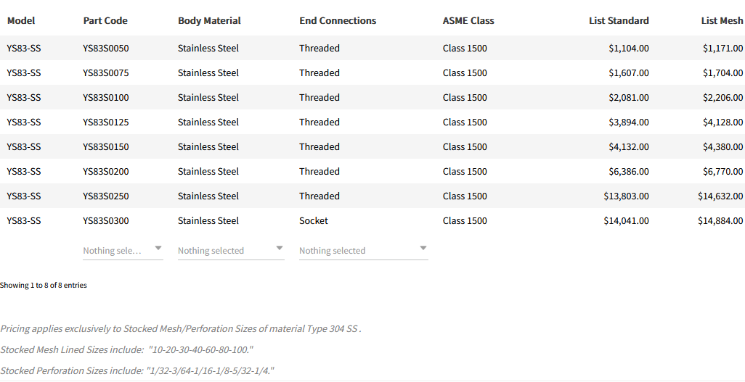Click part code YS83S0075 row
The height and width of the screenshot is (382, 745).
coord(106,73)
